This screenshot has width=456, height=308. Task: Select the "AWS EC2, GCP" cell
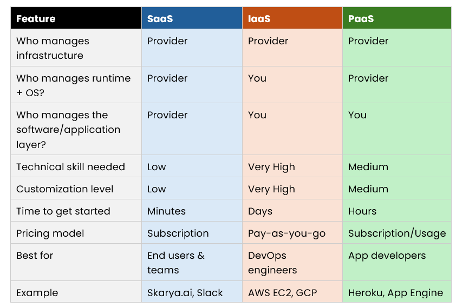click(x=282, y=293)
